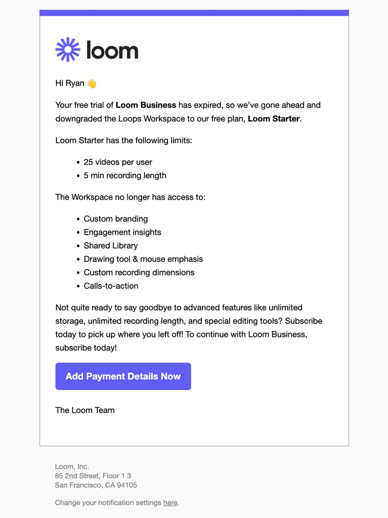Open the here link for notification settings
388x518 pixels.
(170, 502)
